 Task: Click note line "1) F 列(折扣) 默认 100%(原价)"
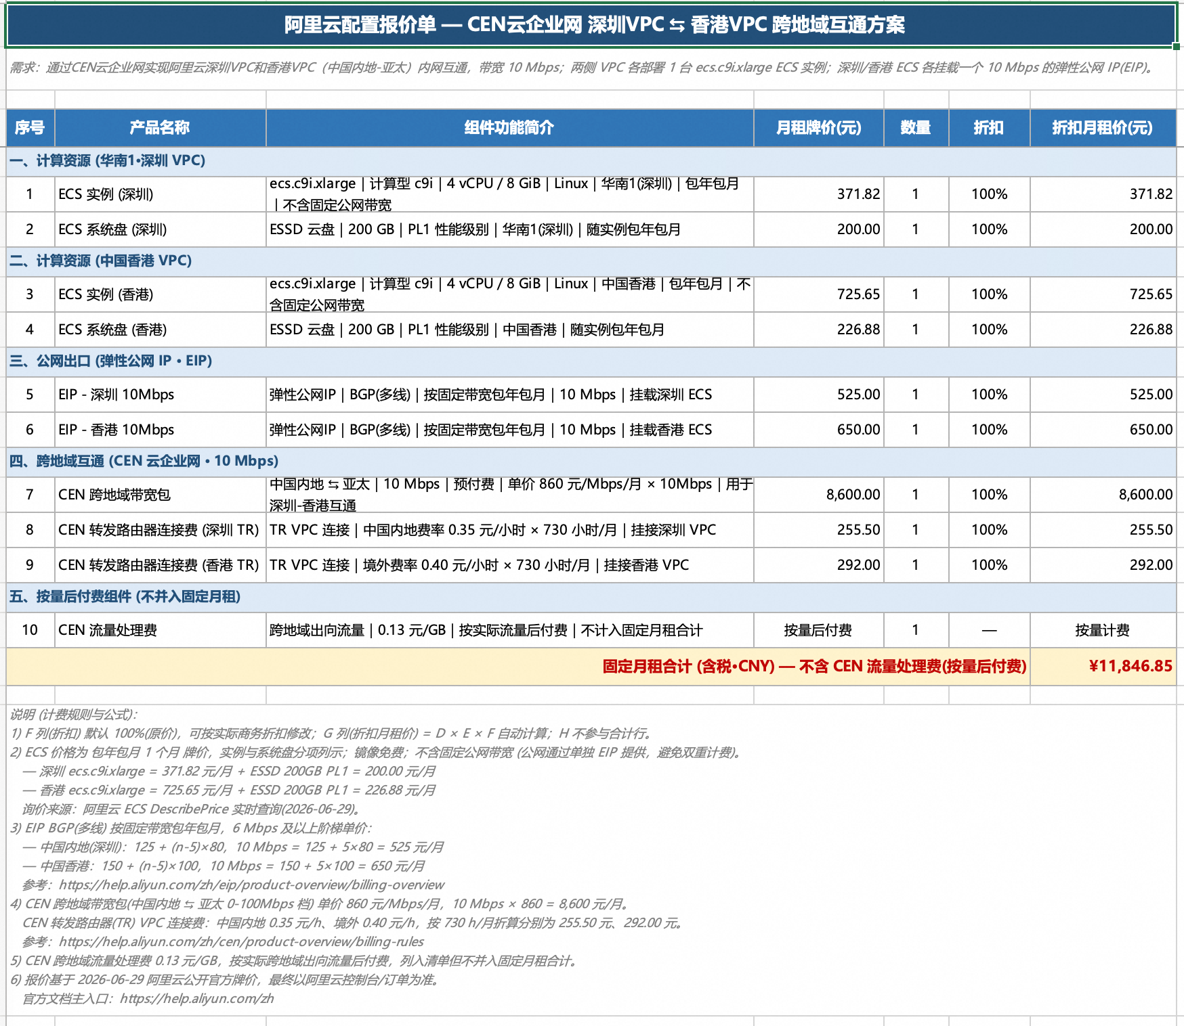tap(332, 734)
